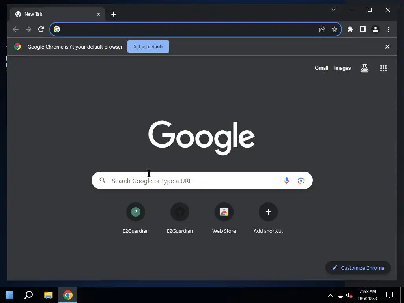Open Windows Start menu
The width and height of the screenshot is (404, 303).
tap(9, 295)
